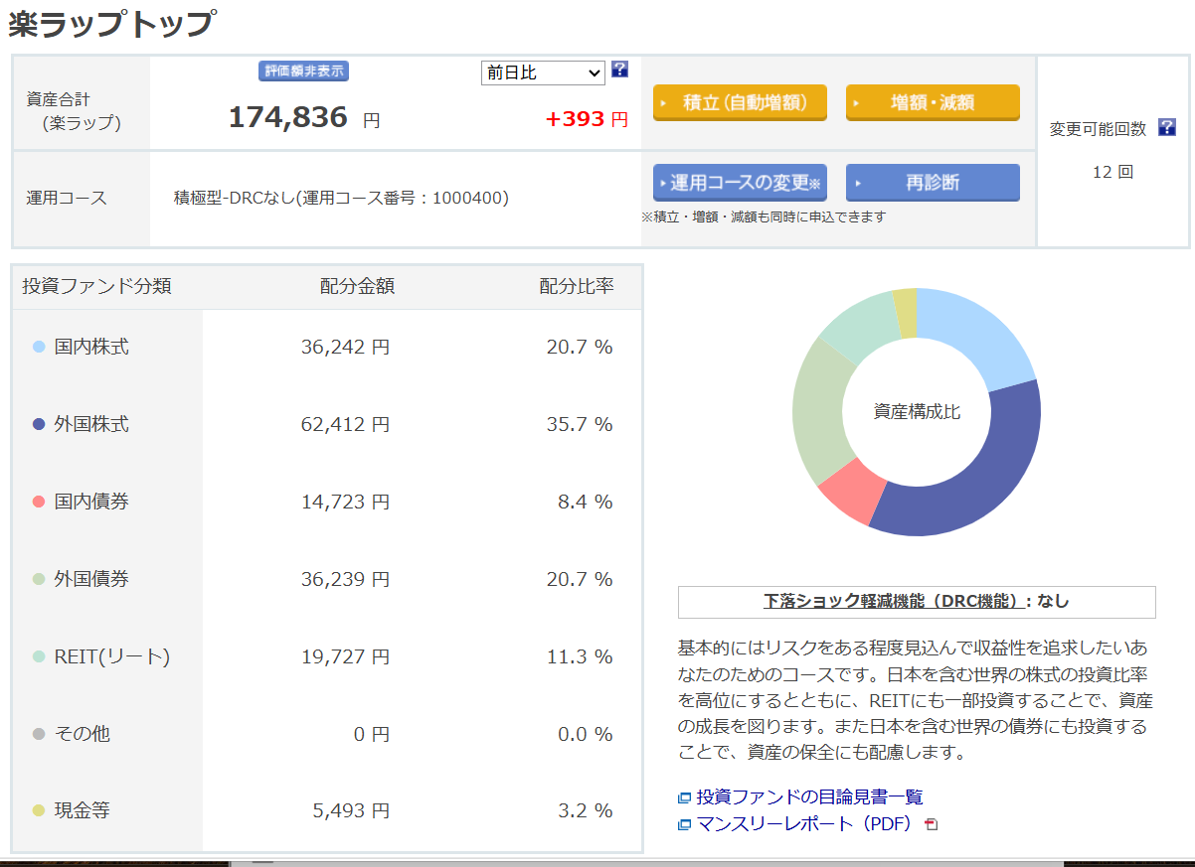1195x867 pixels.
Task: Click the 5,493 円 allocation amount
Action: 351,811
